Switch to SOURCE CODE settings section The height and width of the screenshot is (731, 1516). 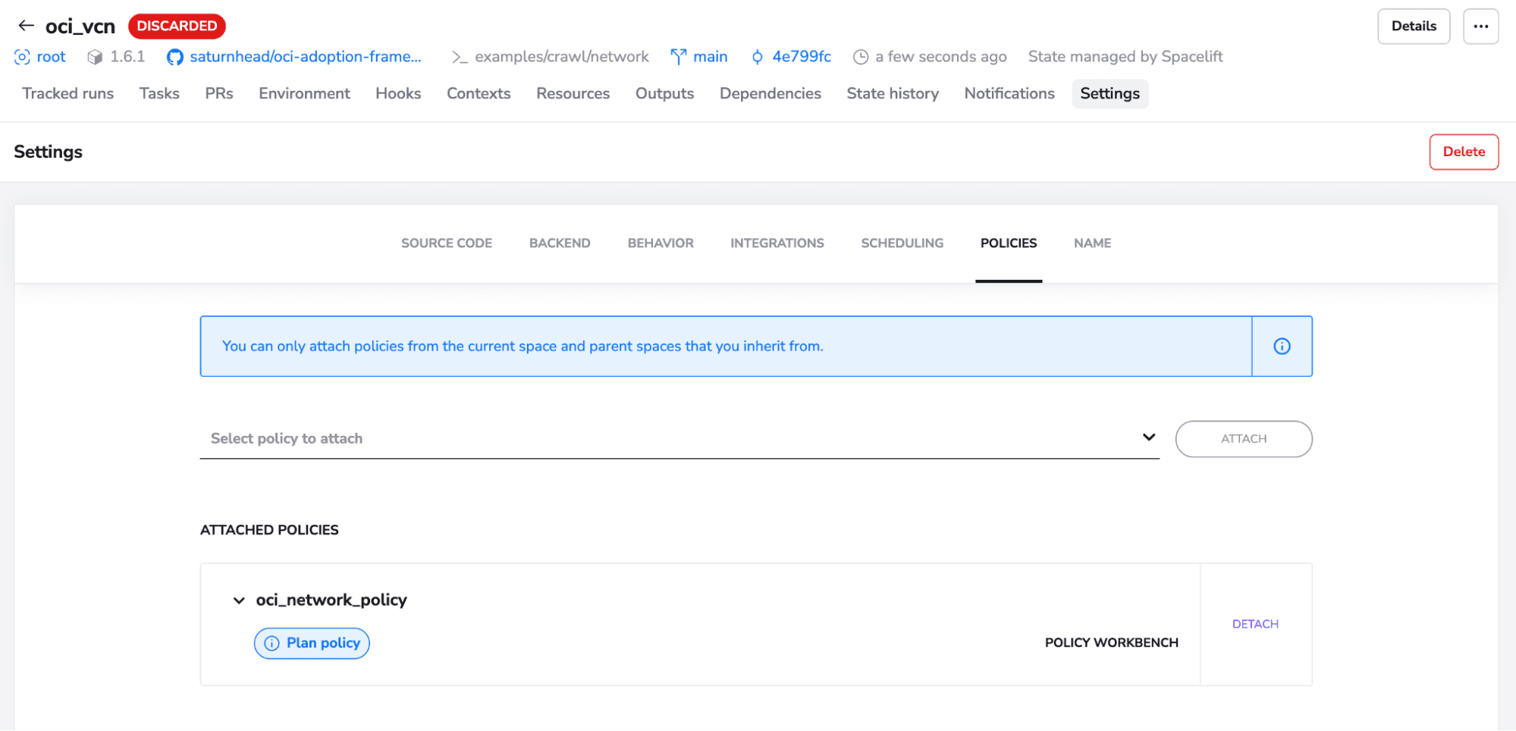(447, 243)
